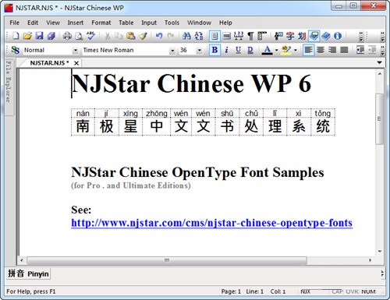Click the Replace A-to-B icon
The image size is (390, 300).
point(199,36)
